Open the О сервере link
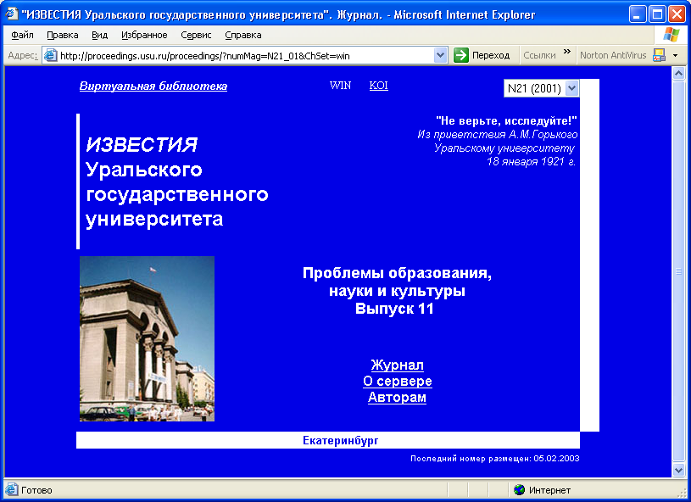This screenshot has height=502, width=691. point(398,381)
